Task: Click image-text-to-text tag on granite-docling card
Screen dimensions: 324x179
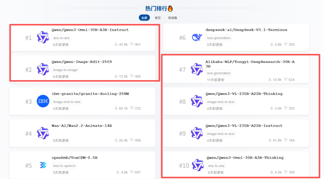Action: (x=67, y=102)
